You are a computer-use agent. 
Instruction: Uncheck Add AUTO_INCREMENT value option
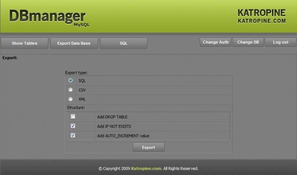[73, 135]
